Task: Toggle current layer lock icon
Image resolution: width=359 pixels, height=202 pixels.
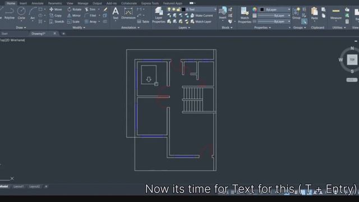Action: [178, 10]
